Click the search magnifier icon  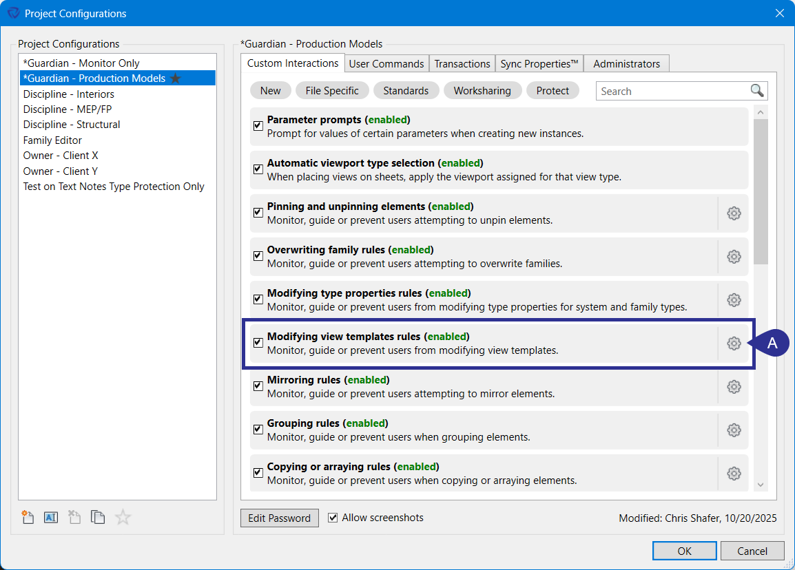[756, 90]
